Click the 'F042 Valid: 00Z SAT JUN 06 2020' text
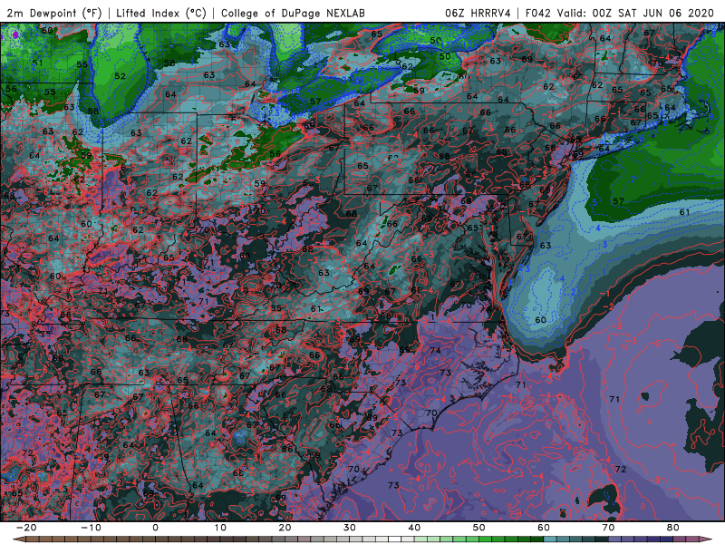Viewport: 725px width, 544px height. pyautogui.click(x=620, y=14)
